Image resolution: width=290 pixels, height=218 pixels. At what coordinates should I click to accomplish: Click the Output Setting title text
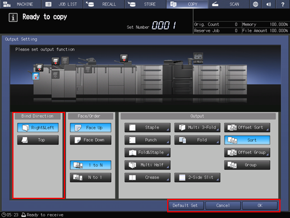(21, 39)
